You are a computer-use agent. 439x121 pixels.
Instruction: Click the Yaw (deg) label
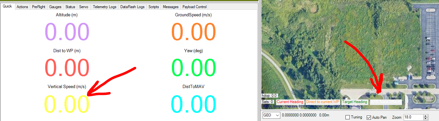pyautogui.click(x=194, y=51)
